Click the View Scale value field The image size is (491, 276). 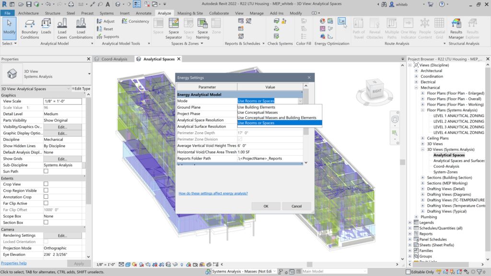tap(62, 101)
